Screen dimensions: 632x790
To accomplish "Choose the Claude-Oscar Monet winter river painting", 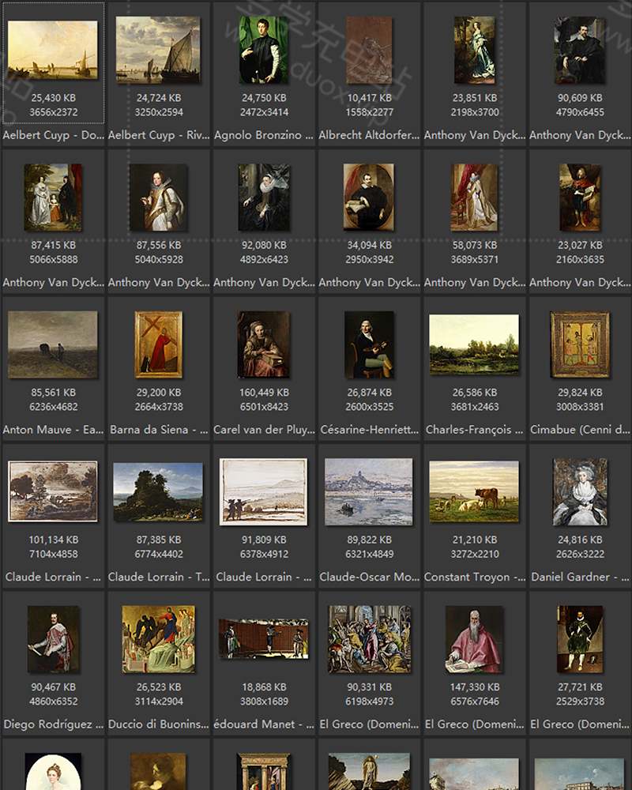I will point(369,491).
